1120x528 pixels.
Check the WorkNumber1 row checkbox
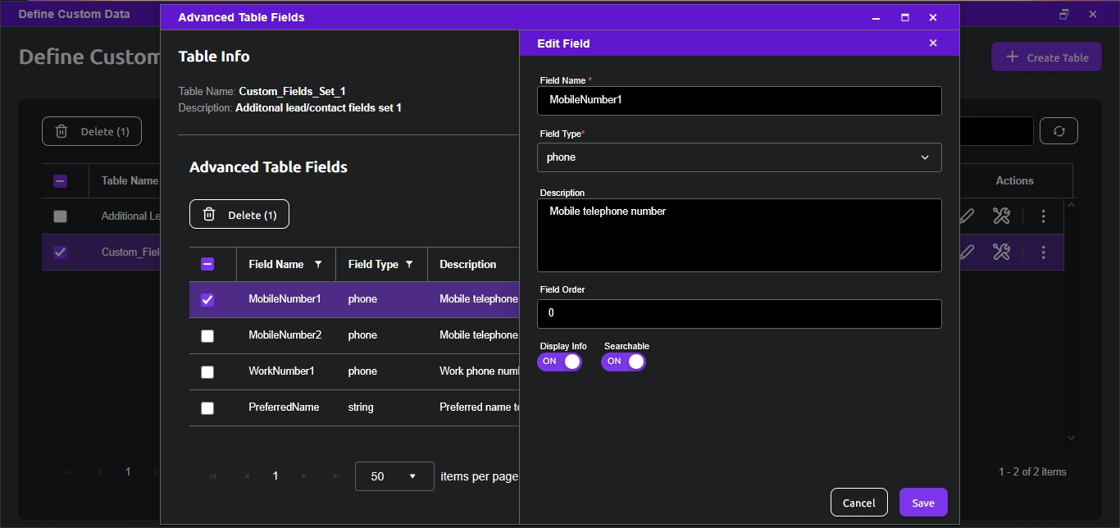click(207, 371)
